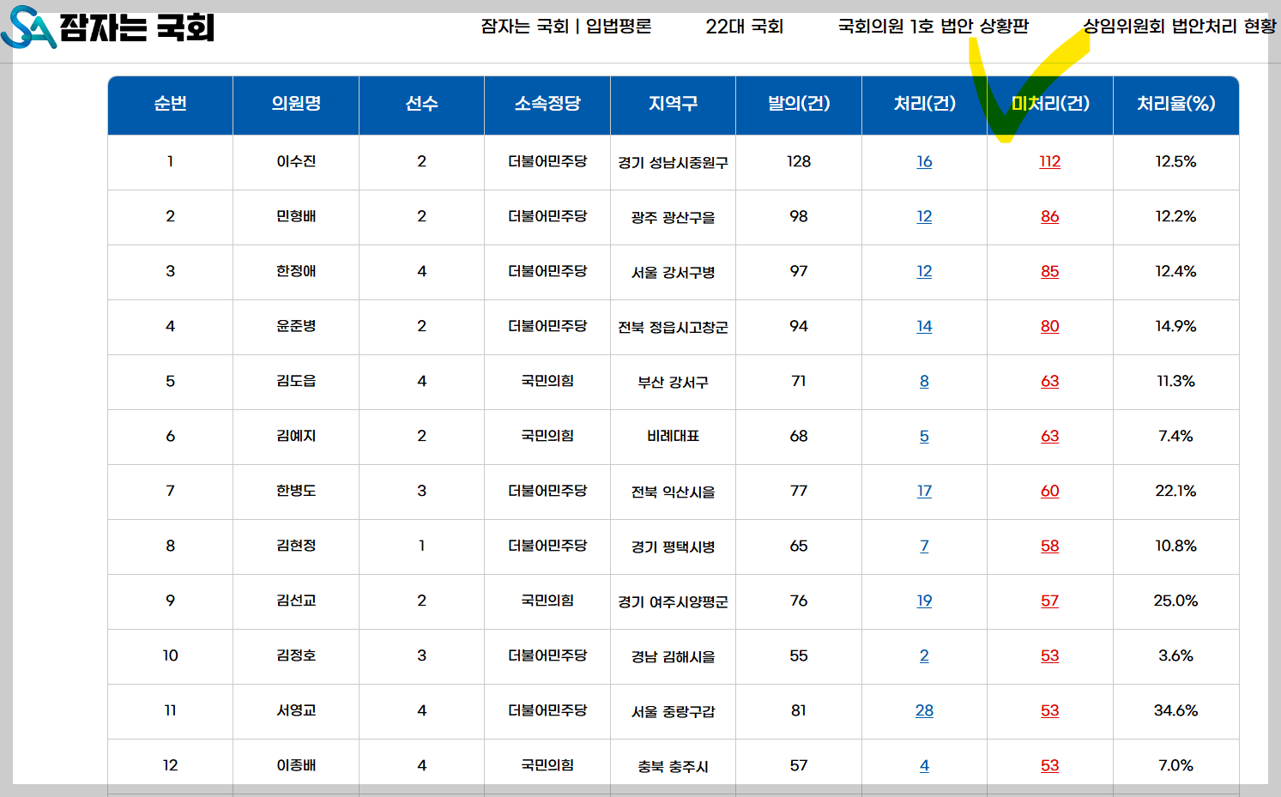This screenshot has height=797, width=1281.
Task: View 이종배's unprocessed bills link 53
Action: [1050, 765]
